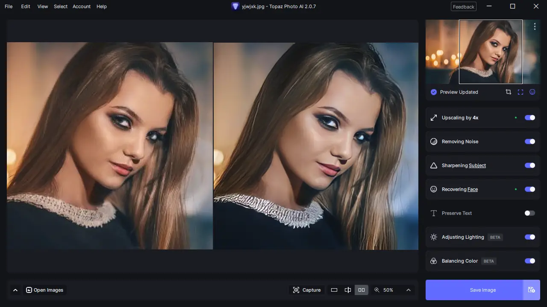Click the Removing Noise icon
547x307 pixels.
coord(434,142)
